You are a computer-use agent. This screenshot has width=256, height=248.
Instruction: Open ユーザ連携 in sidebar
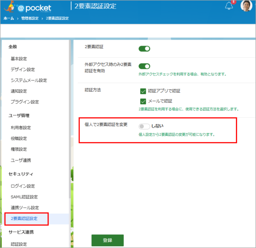(x=21, y=160)
